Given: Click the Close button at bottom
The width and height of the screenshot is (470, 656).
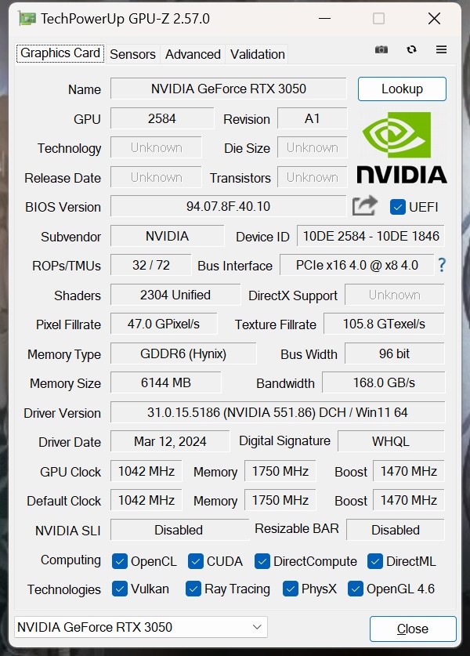Looking at the screenshot, I should coord(413,629).
